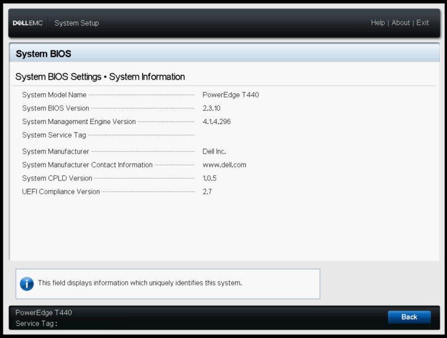The height and width of the screenshot is (338, 447).
Task: Select the System Model Name label
Action: pos(54,95)
